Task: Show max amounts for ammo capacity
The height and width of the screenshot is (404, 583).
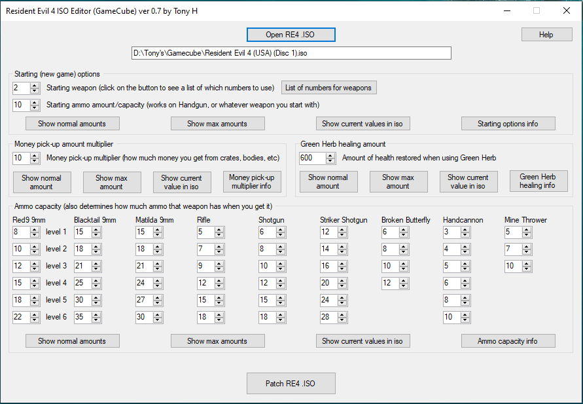Action: coord(217,341)
